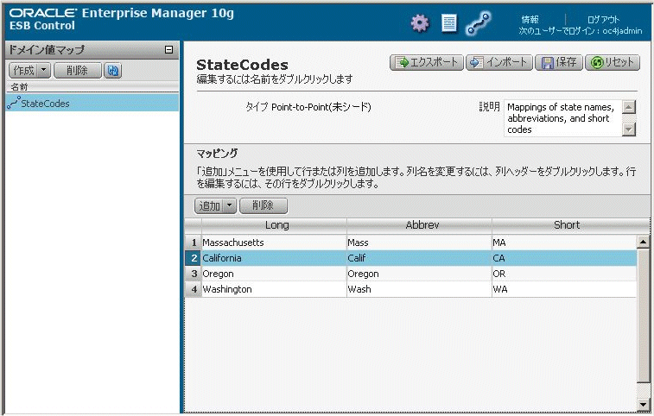Click the Washington cell

pos(274,289)
